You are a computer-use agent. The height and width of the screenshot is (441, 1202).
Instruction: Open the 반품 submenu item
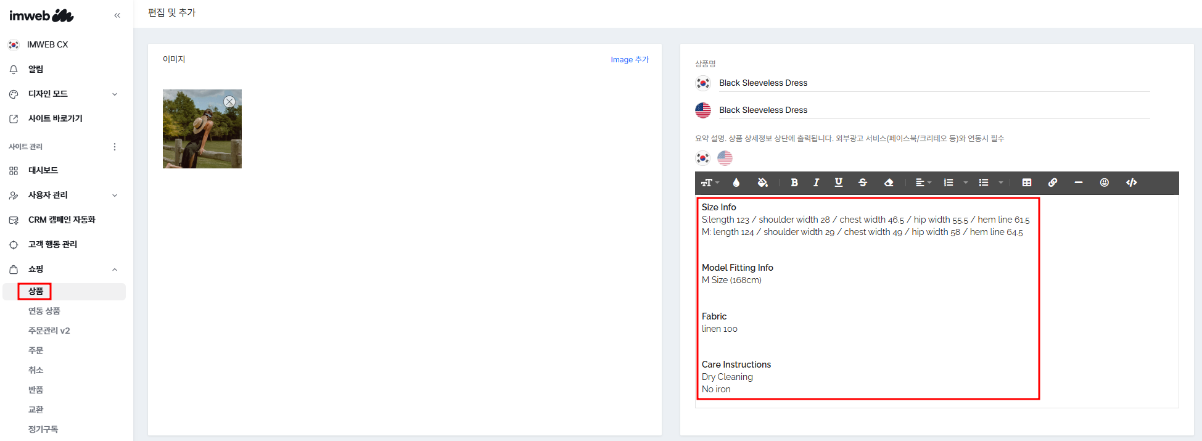[36, 390]
